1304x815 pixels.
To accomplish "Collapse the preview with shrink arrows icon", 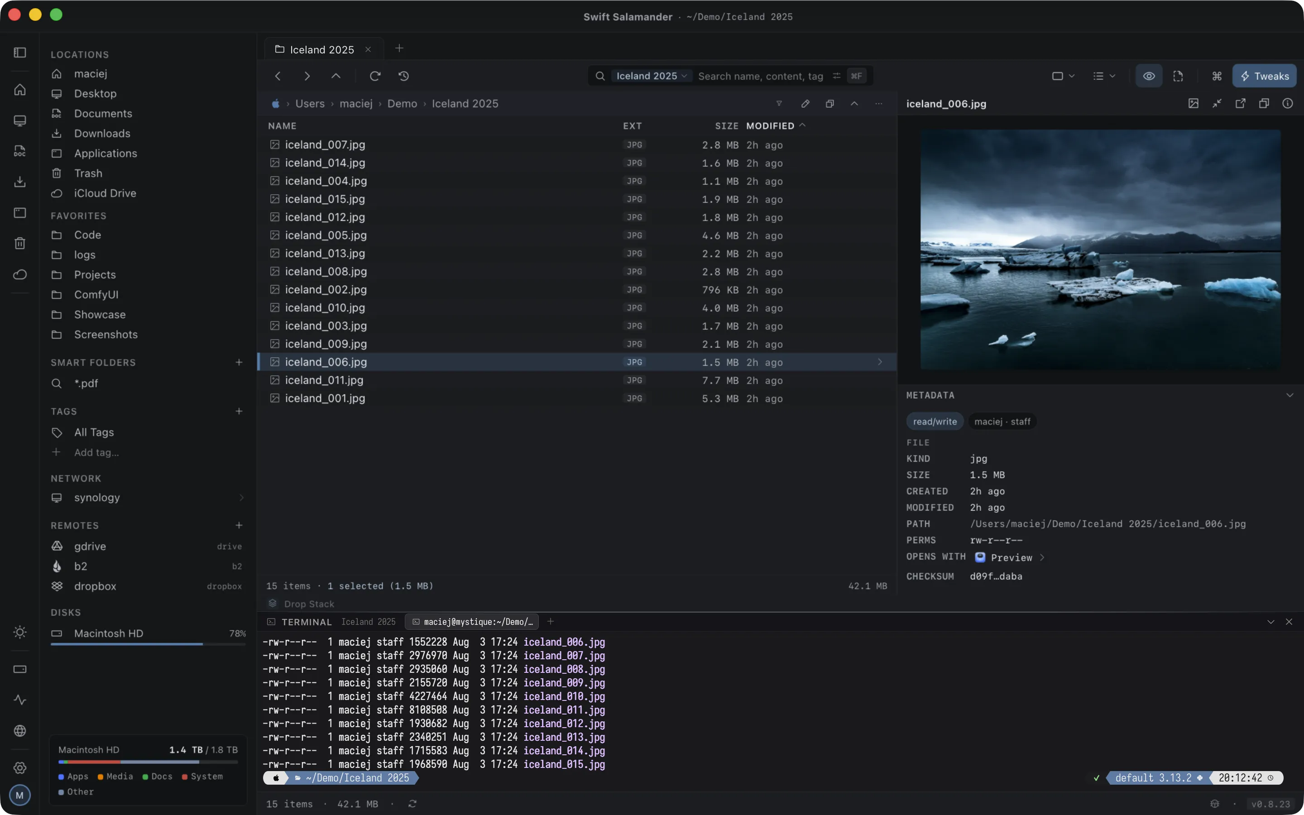I will (x=1217, y=104).
